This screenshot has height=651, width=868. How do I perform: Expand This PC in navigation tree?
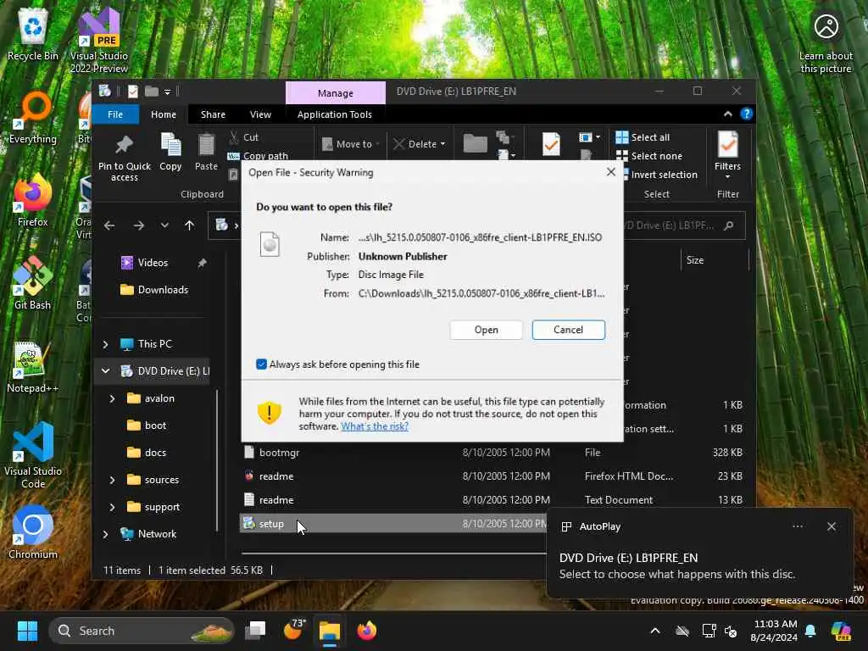(x=106, y=344)
